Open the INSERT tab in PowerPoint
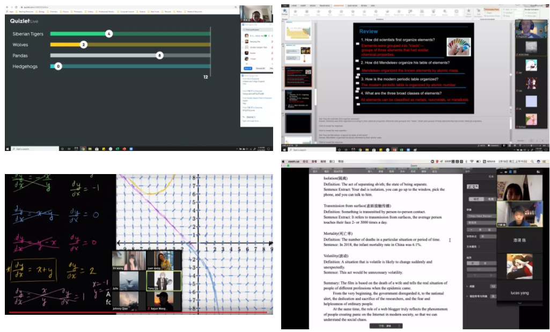550x332 pixels. (303, 5)
